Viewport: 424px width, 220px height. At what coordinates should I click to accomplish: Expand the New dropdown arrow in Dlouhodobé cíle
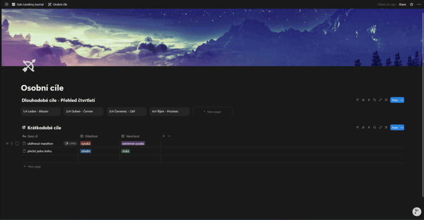[402, 100]
